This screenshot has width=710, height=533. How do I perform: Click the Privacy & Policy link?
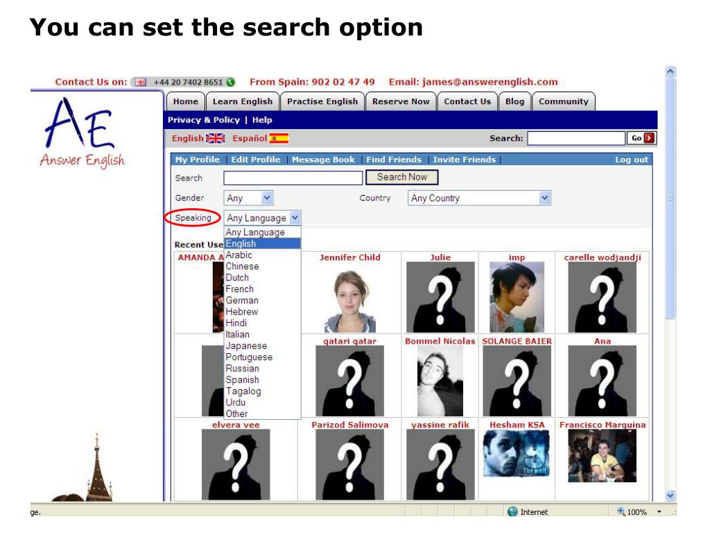pos(204,120)
